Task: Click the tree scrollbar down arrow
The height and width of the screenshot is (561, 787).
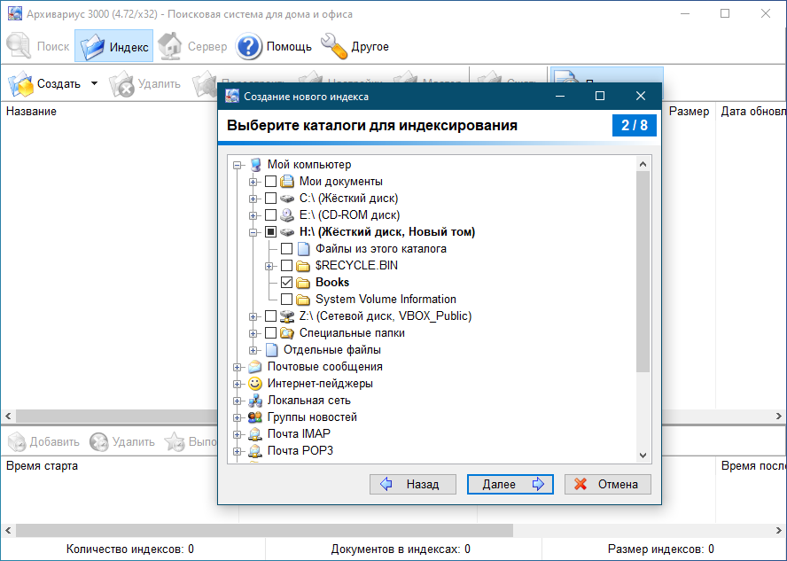Action: tap(643, 456)
